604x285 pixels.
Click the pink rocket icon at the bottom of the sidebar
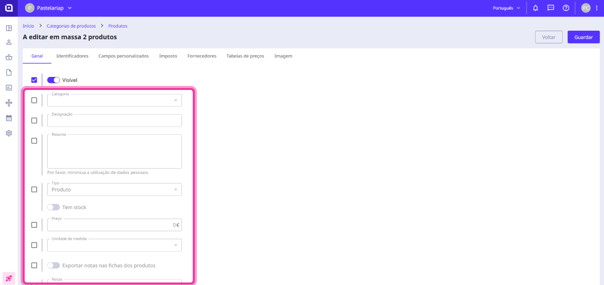pyautogui.click(x=9, y=278)
